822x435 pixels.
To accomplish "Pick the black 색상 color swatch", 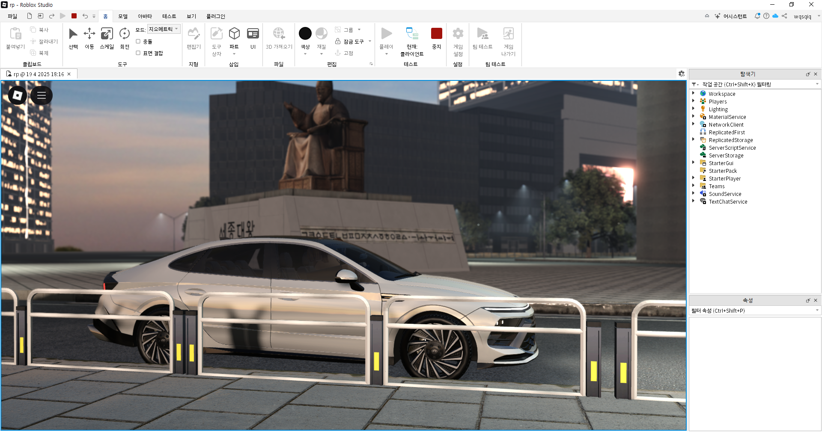I will tap(305, 33).
